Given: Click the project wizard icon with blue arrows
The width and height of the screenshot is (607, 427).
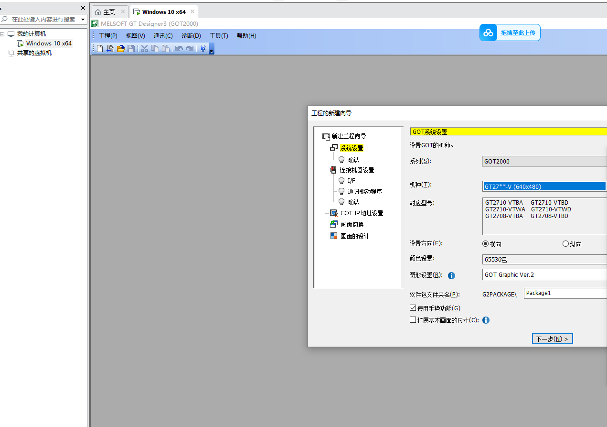Looking at the screenshot, I should point(110,49).
